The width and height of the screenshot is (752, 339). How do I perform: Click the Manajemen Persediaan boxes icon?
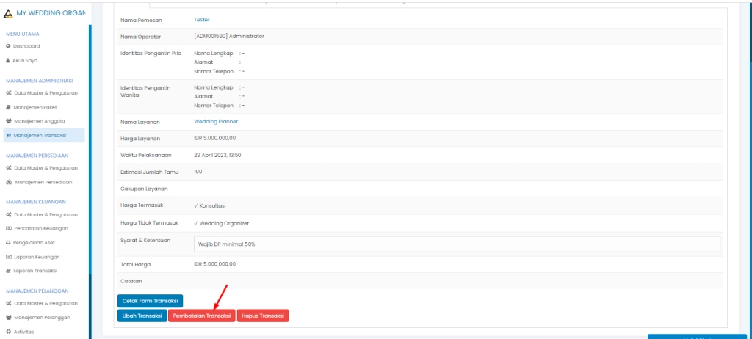pyautogui.click(x=9, y=183)
